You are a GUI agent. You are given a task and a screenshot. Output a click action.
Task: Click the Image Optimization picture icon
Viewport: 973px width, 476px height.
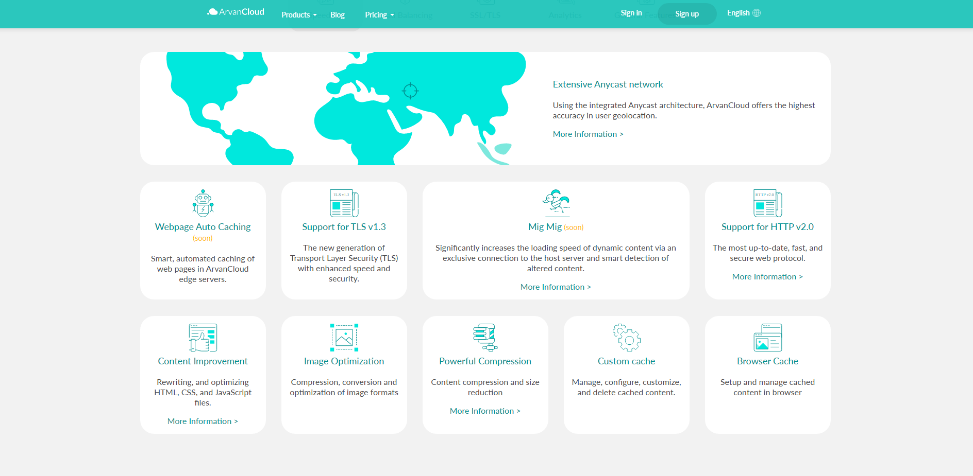click(x=344, y=338)
